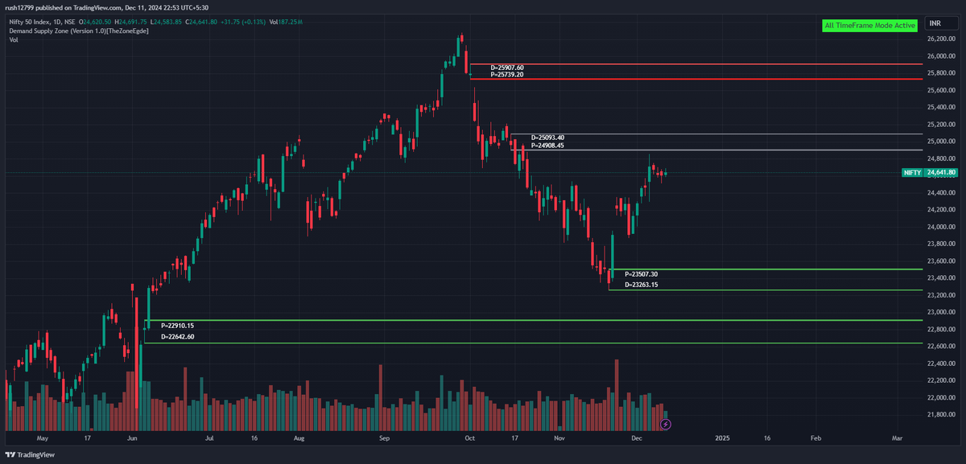Click the 24,000.00 price axis label
The width and height of the screenshot is (966, 464).
point(940,227)
